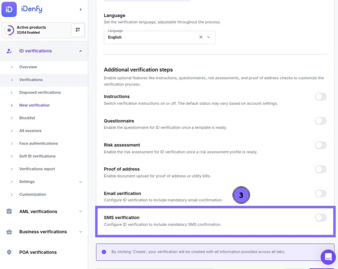
Task: Click the arrow beside Blocklist
Action: (12, 118)
